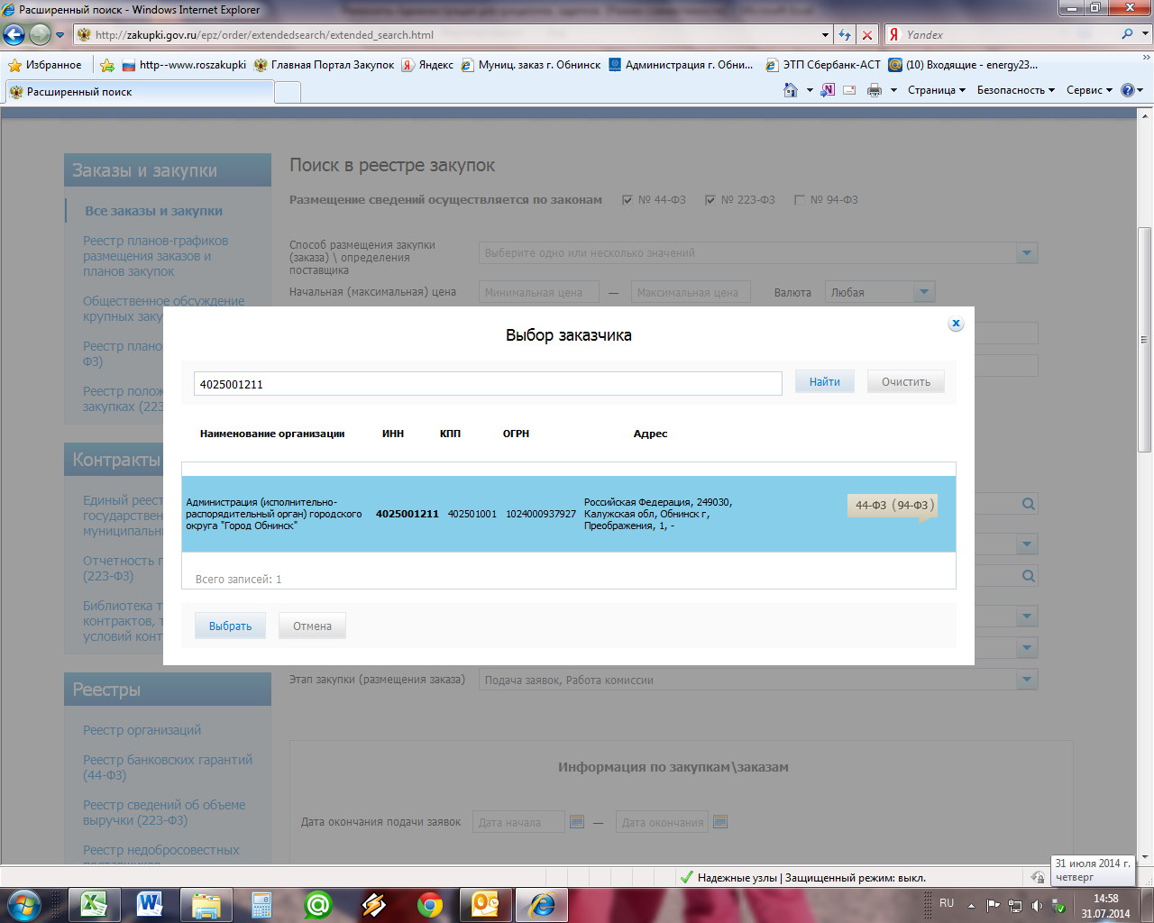The width and height of the screenshot is (1154, 923).
Task: Click the customer search field with 4025001211
Action: pos(487,384)
